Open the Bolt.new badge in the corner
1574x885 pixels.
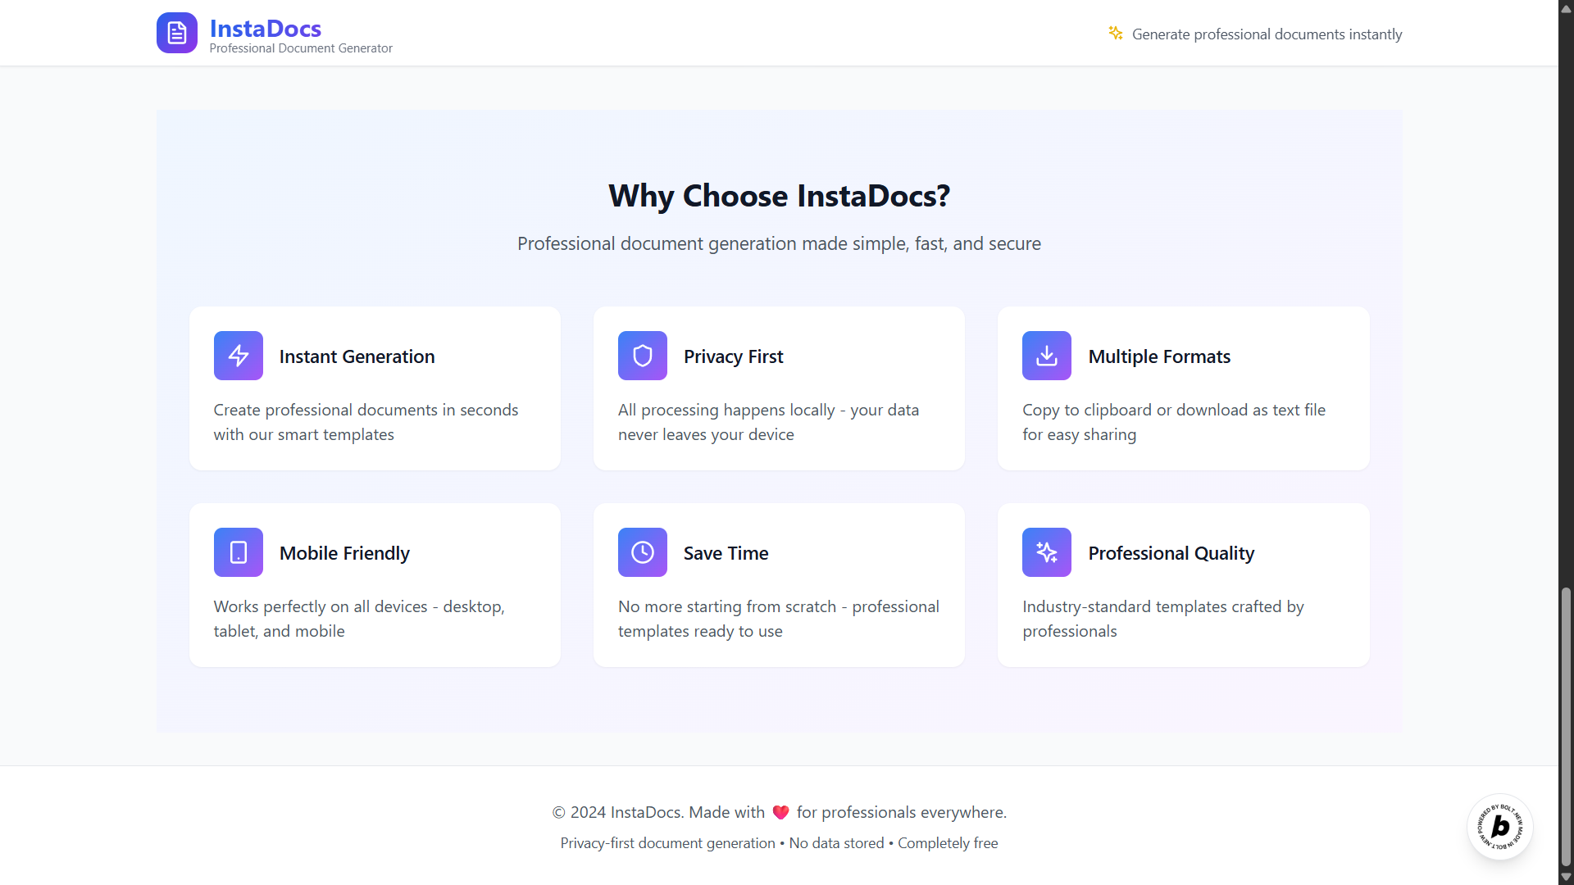(1499, 826)
